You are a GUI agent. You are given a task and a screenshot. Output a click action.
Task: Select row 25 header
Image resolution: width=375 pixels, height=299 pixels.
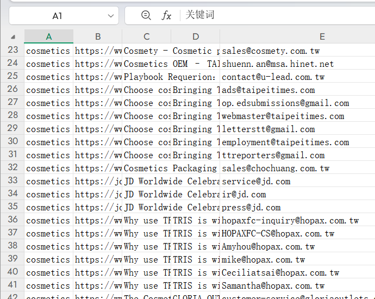click(12, 76)
